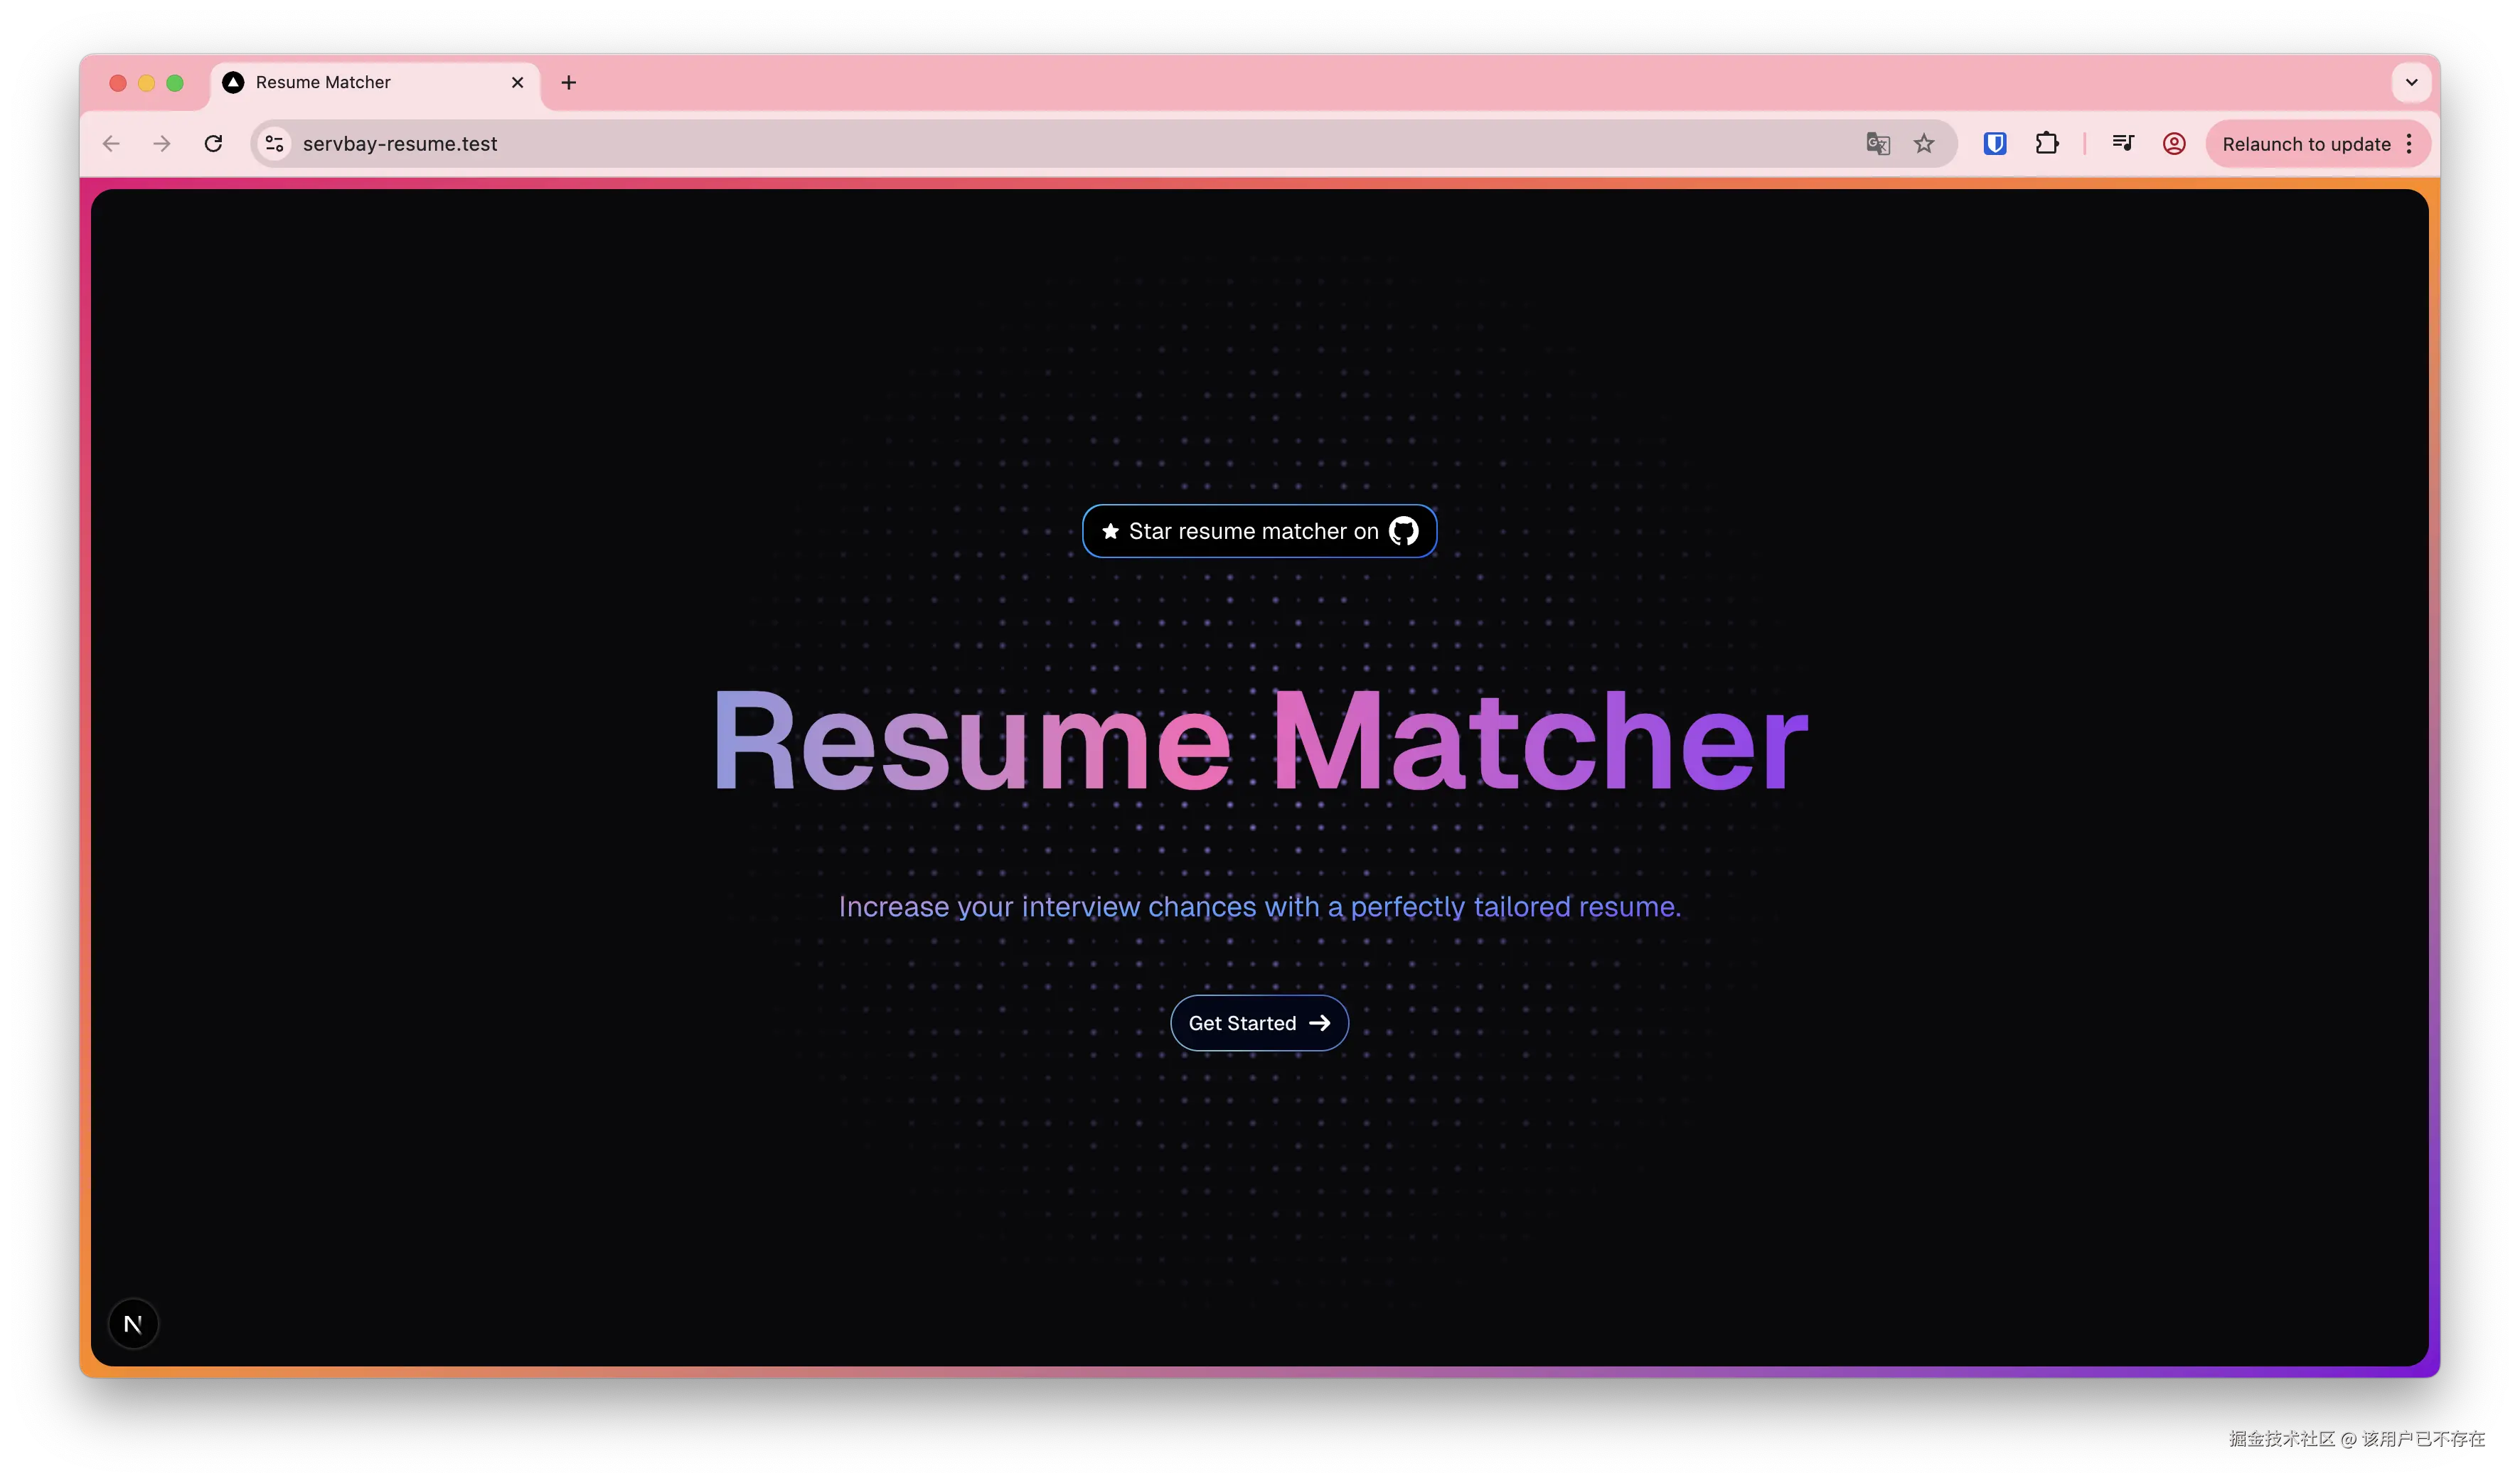2520x1483 pixels.
Task: Open the Chrome profile avatar icon
Action: (2173, 144)
